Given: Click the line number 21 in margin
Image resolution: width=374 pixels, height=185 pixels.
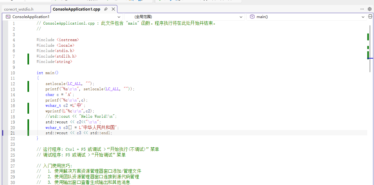Looking at the screenshot, I should 12,133.
